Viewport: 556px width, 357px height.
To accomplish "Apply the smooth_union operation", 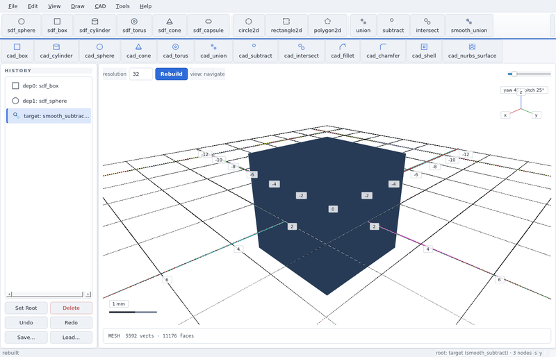I will [x=469, y=26].
